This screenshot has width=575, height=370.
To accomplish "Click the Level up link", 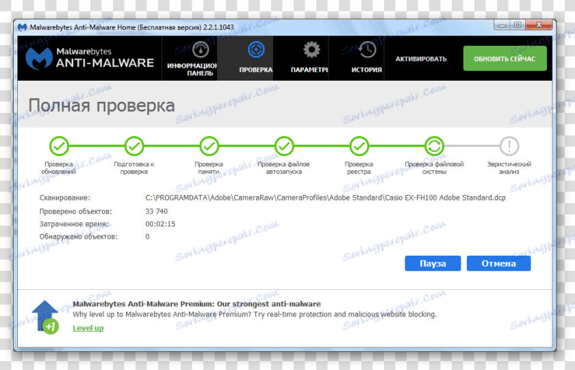I will (88, 328).
